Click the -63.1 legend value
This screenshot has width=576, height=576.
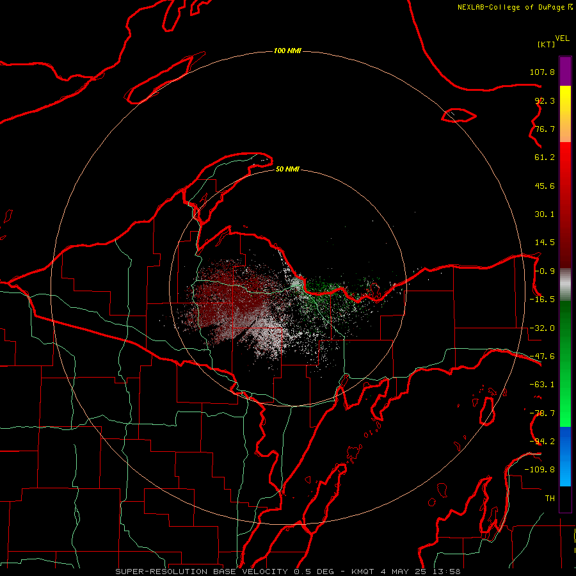coord(542,385)
